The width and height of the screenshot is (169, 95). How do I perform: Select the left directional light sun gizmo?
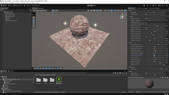pyautogui.click(x=65, y=23)
